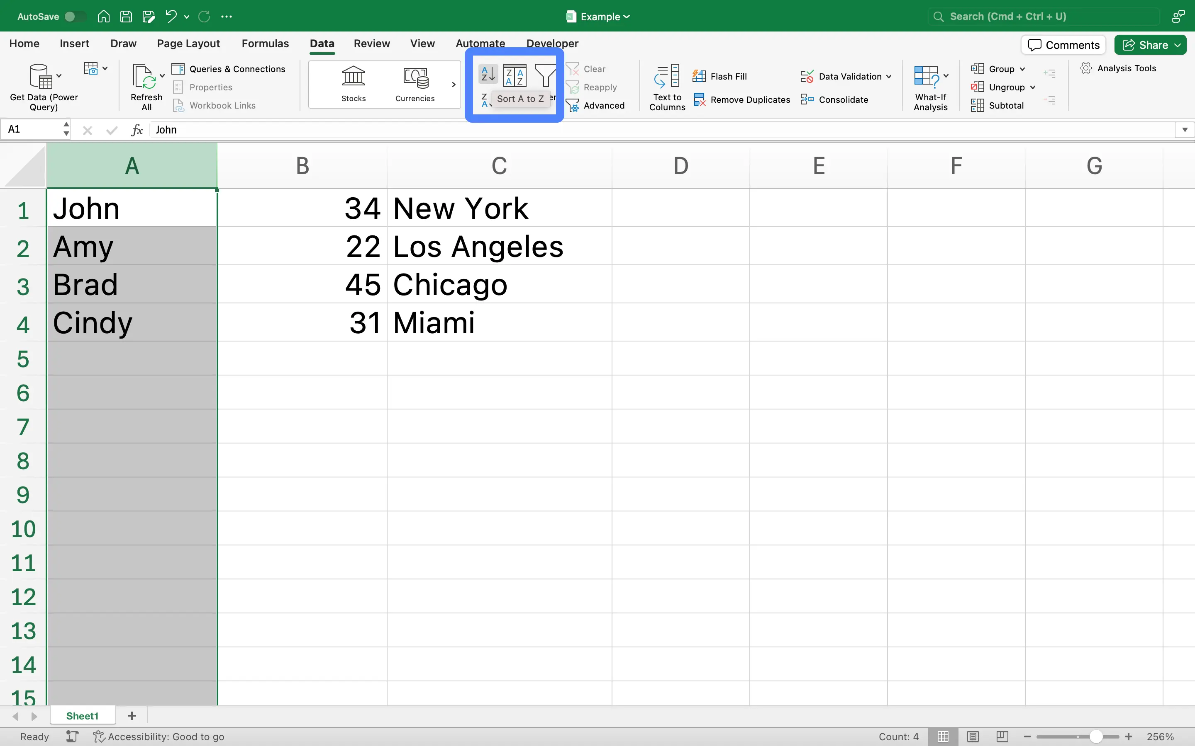1195x746 pixels.
Task: Click the Insert Function fx icon
Action: pyautogui.click(x=137, y=130)
